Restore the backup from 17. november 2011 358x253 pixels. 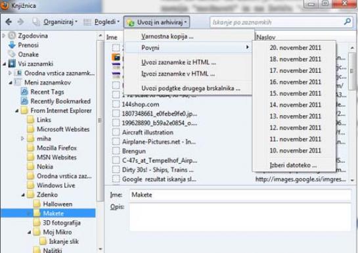pos(295,70)
